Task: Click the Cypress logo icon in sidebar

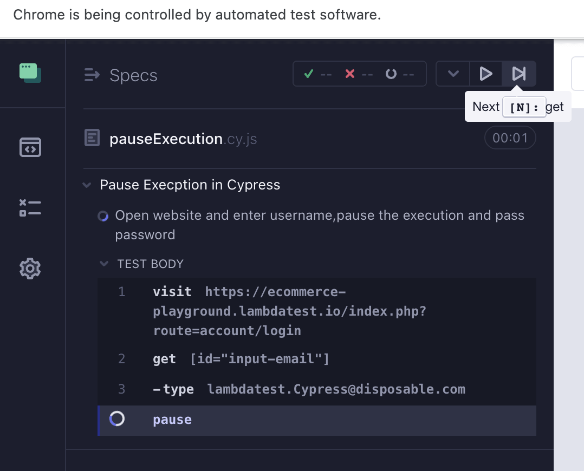Action: 30,73
